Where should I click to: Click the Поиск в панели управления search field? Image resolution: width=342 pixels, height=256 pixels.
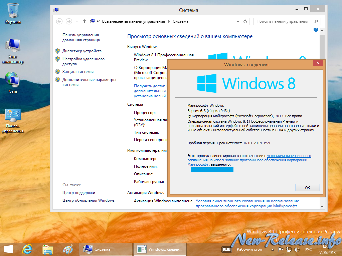(287, 21)
